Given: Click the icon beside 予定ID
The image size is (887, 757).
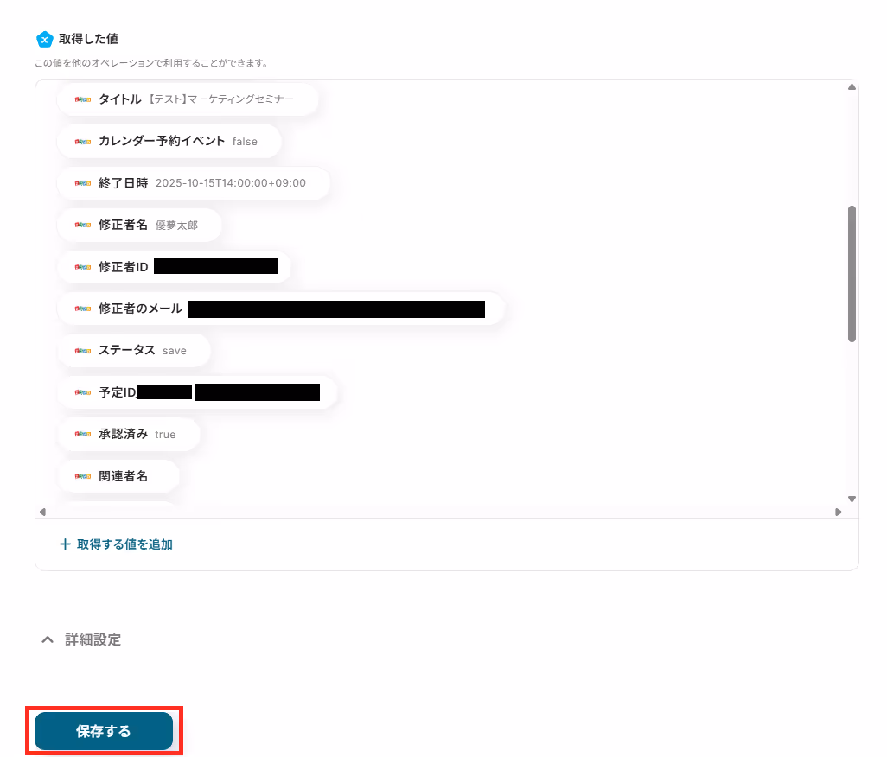Looking at the screenshot, I should [83, 392].
